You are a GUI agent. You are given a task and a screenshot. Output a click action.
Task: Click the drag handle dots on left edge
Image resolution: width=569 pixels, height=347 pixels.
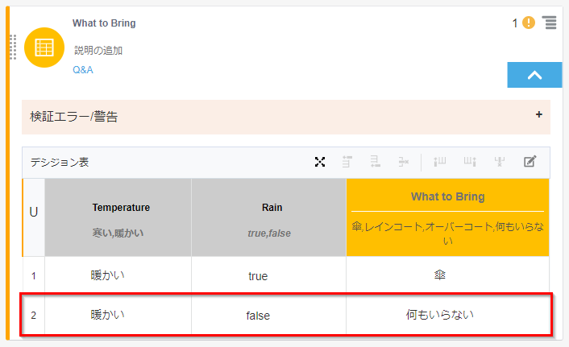(13, 48)
